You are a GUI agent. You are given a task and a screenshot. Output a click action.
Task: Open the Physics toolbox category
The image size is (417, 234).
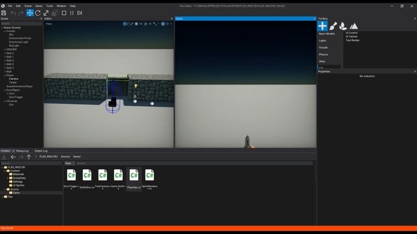[x=323, y=55]
